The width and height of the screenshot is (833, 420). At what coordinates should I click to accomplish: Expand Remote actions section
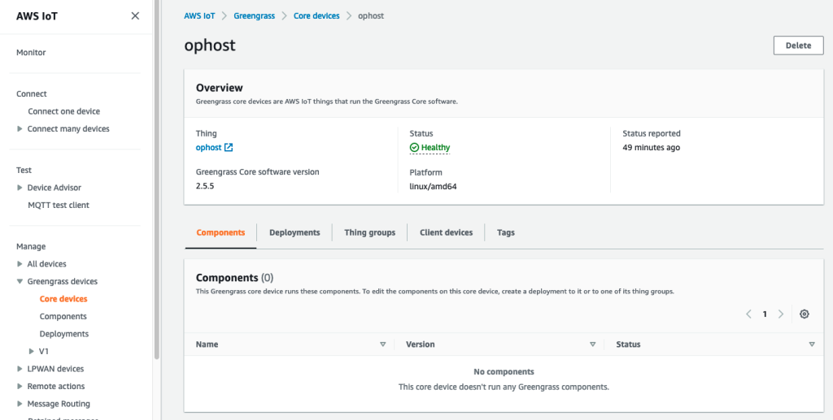(20, 387)
